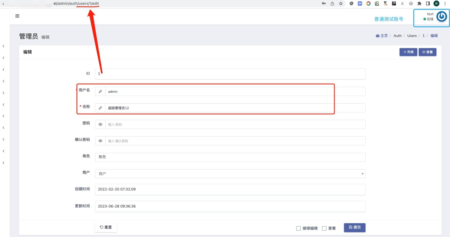
Task: Open the Chrome profile avatar
Action: coord(436,3)
